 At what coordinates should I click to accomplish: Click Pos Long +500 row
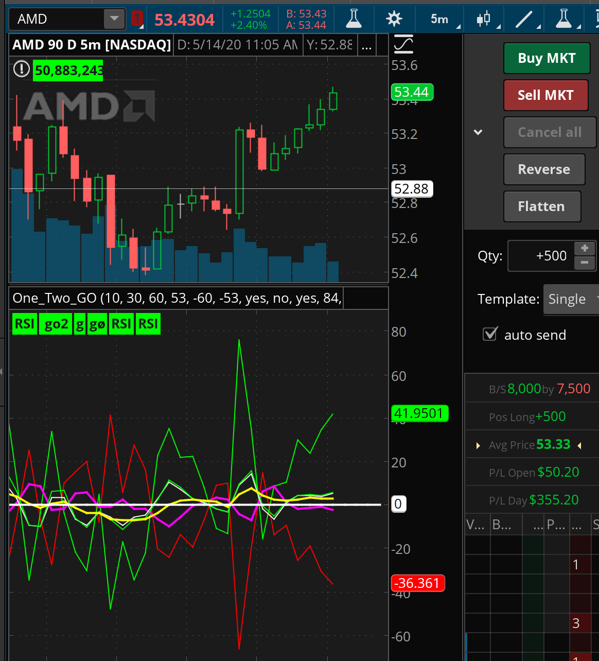[532, 416]
